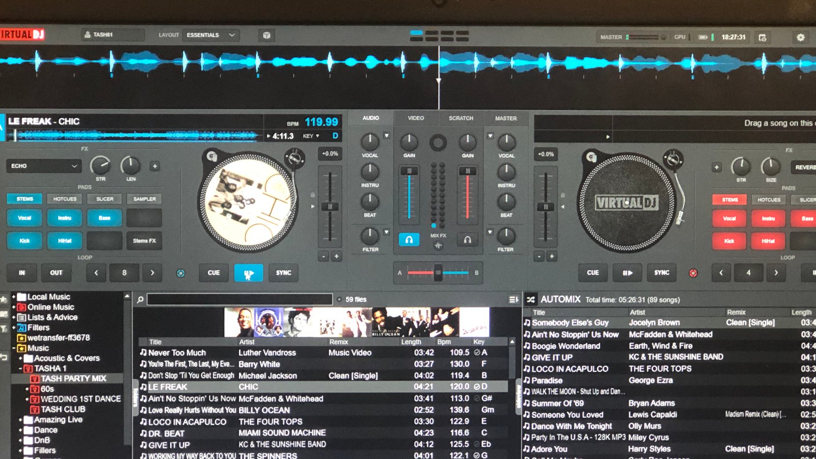Image resolution: width=816 pixels, height=459 pixels.
Task: Click the 3D cube icon beside layout
Action: coord(266,35)
